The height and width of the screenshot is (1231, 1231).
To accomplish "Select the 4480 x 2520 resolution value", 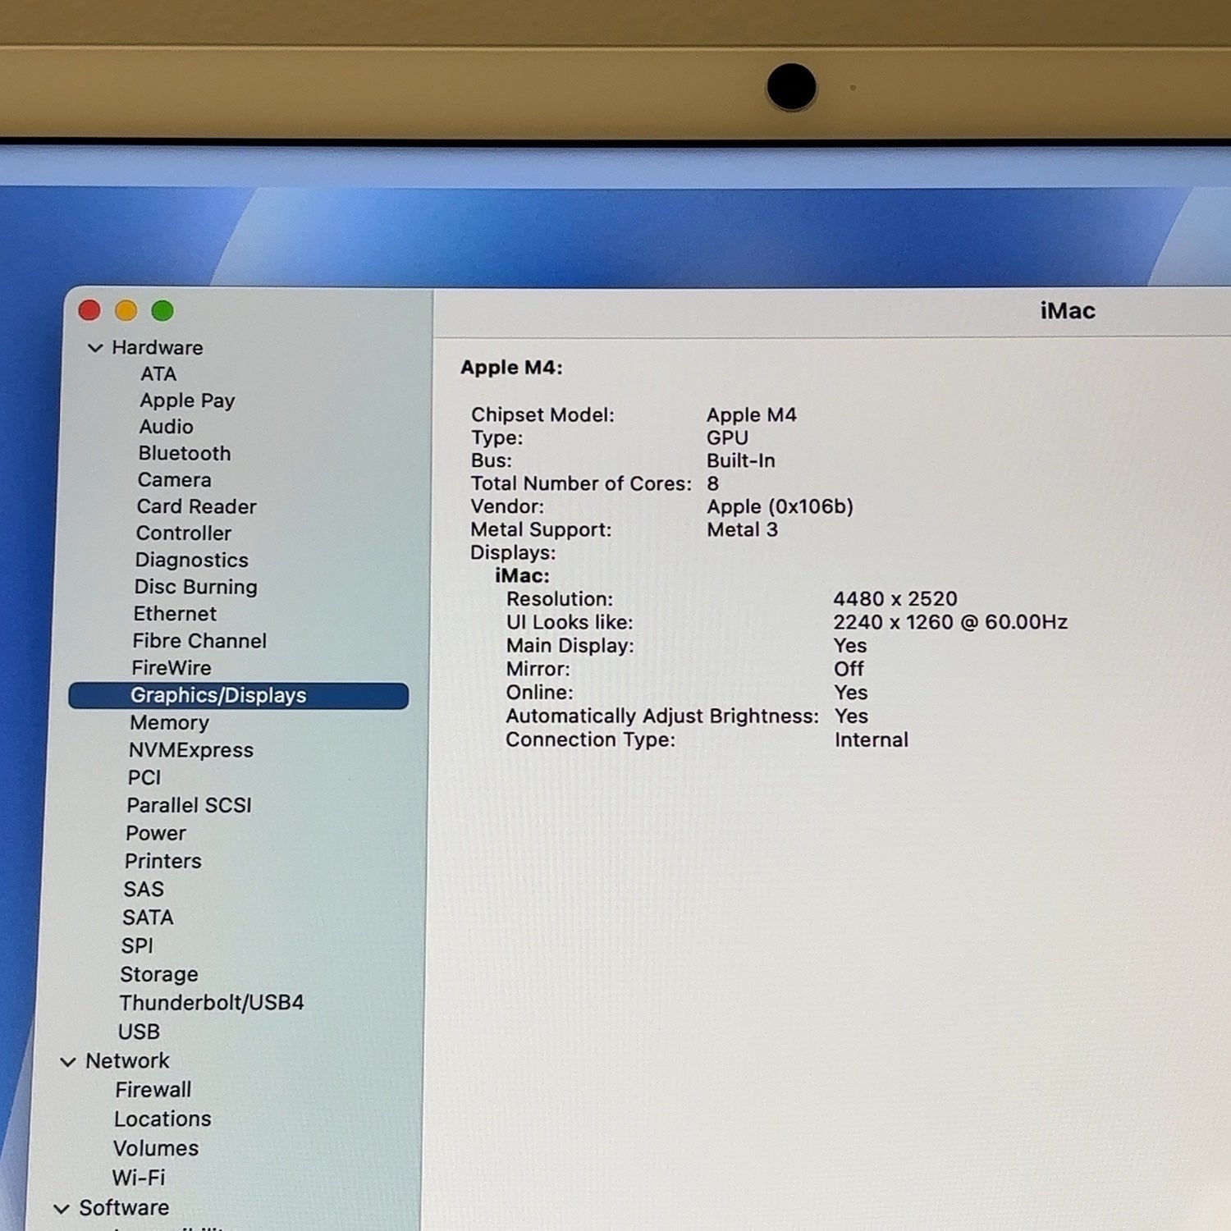I will 895,598.
